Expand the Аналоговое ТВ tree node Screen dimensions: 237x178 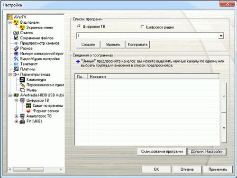coord(16,116)
